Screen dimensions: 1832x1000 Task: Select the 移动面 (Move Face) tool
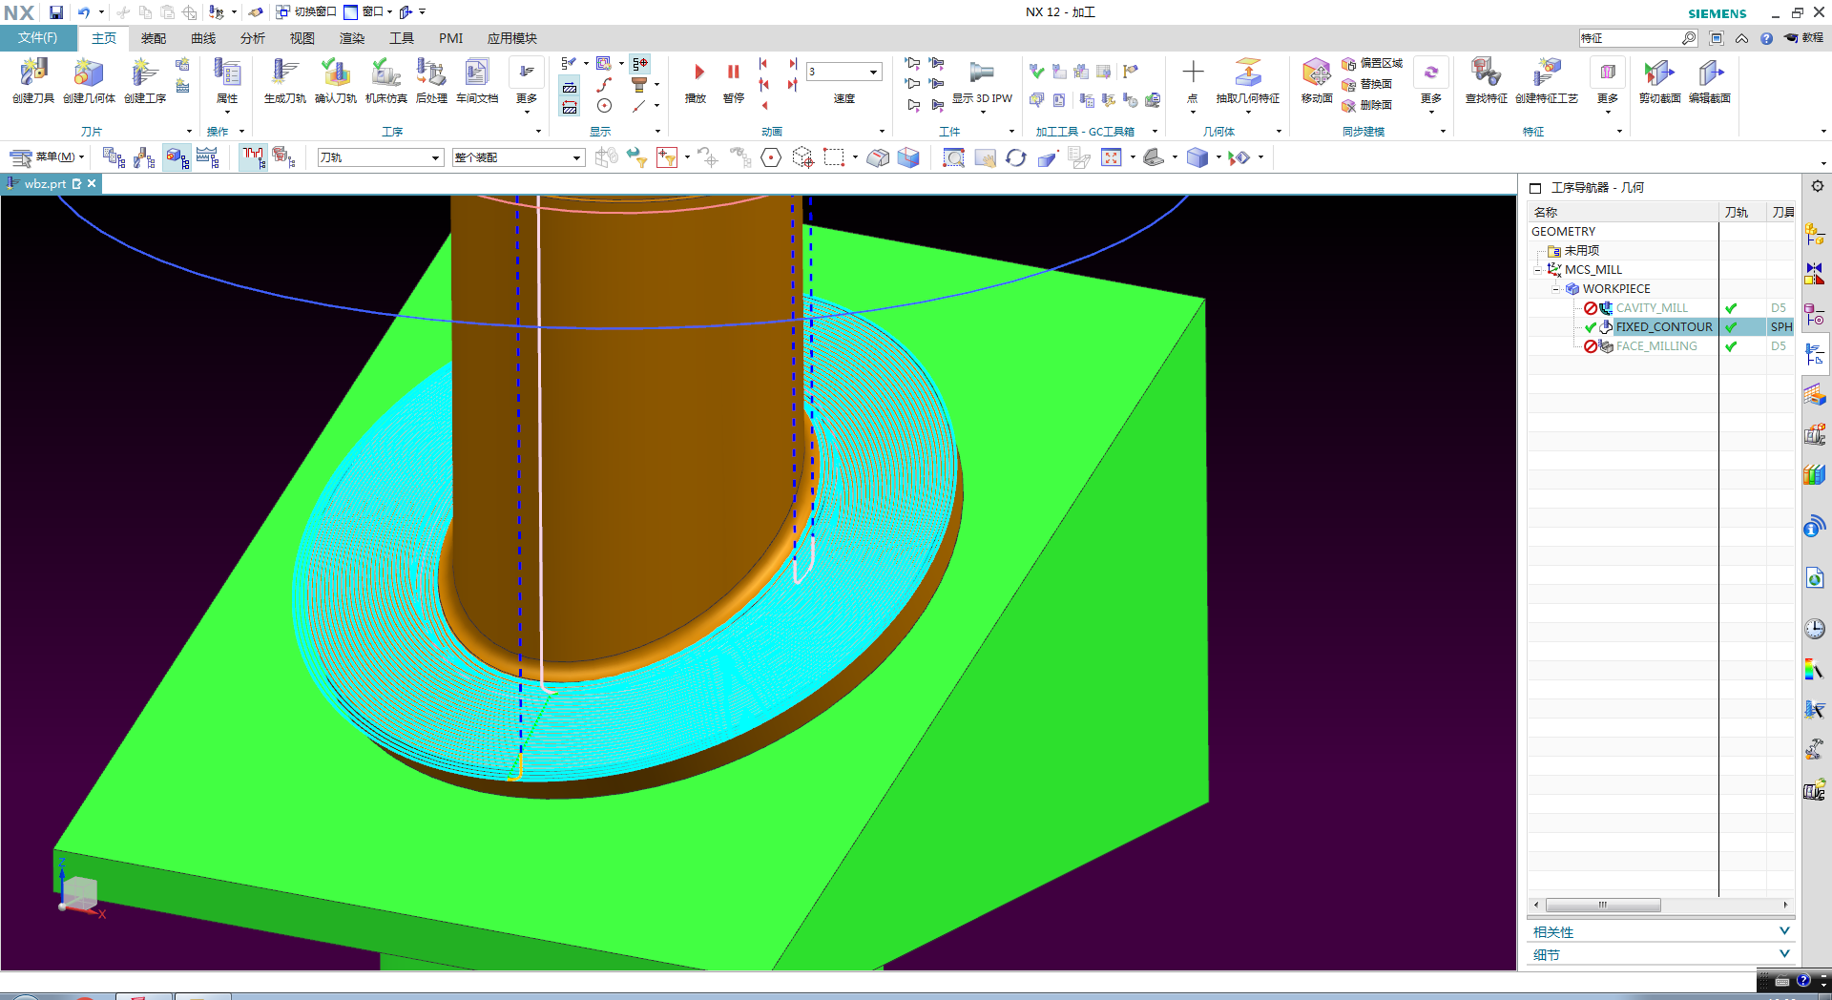click(x=1317, y=81)
